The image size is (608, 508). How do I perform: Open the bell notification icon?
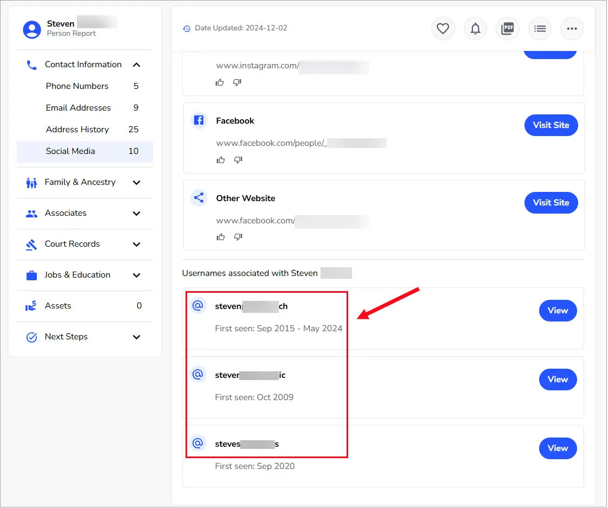tap(475, 28)
